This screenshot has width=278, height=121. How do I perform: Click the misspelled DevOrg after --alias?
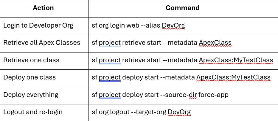[x=173, y=26]
